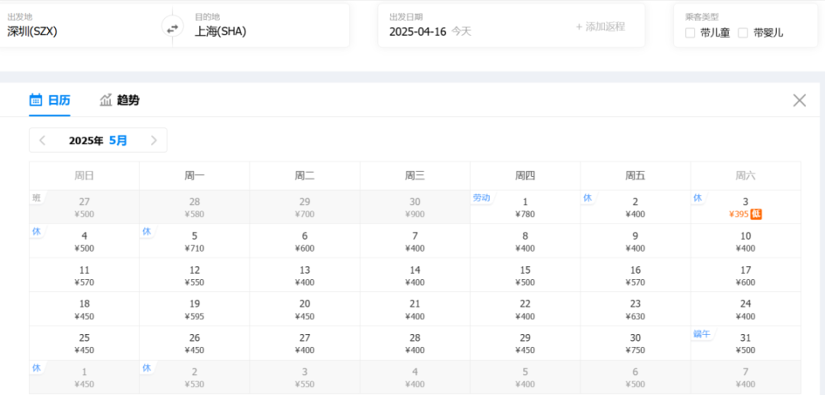The height and width of the screenshot is (395, 825).
Task: Swap departure and destination cities
Action: [173, 27]
